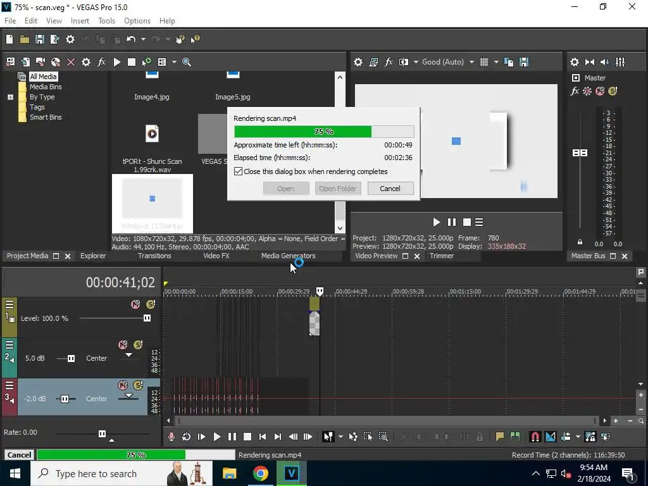Open Media FX in Project Media toolbar
648x486 pixels.
coord(101,62)
